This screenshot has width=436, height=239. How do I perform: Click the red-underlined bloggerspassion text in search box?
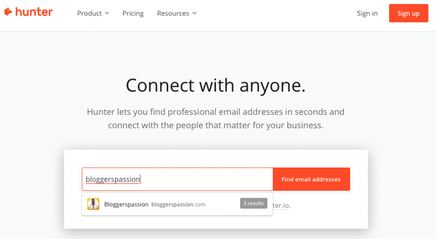coord(113,179)
